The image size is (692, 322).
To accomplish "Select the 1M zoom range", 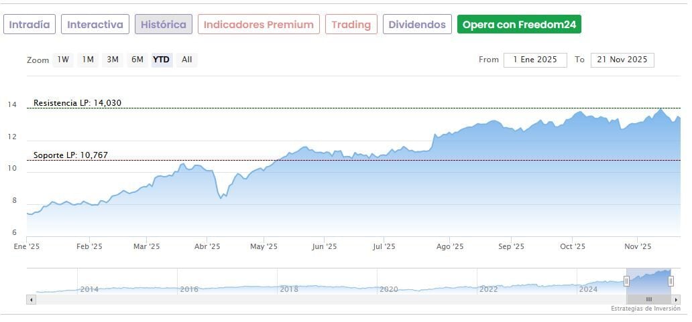I will [88, 60].
